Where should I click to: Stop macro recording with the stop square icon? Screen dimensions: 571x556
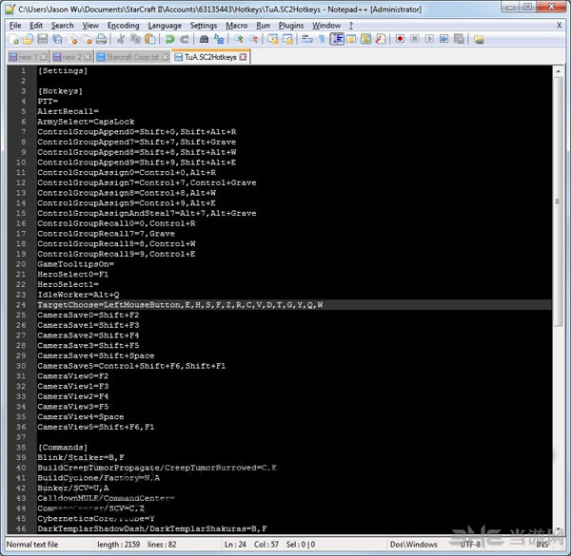pyautogui.click(x=414, y=39)
